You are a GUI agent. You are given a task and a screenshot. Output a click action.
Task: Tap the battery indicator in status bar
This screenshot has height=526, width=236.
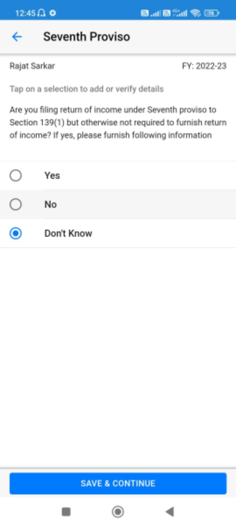tap(212, 13)
